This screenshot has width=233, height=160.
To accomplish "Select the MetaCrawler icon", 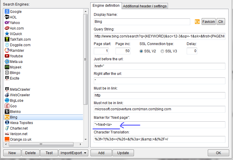I will (x=7, y=89).
